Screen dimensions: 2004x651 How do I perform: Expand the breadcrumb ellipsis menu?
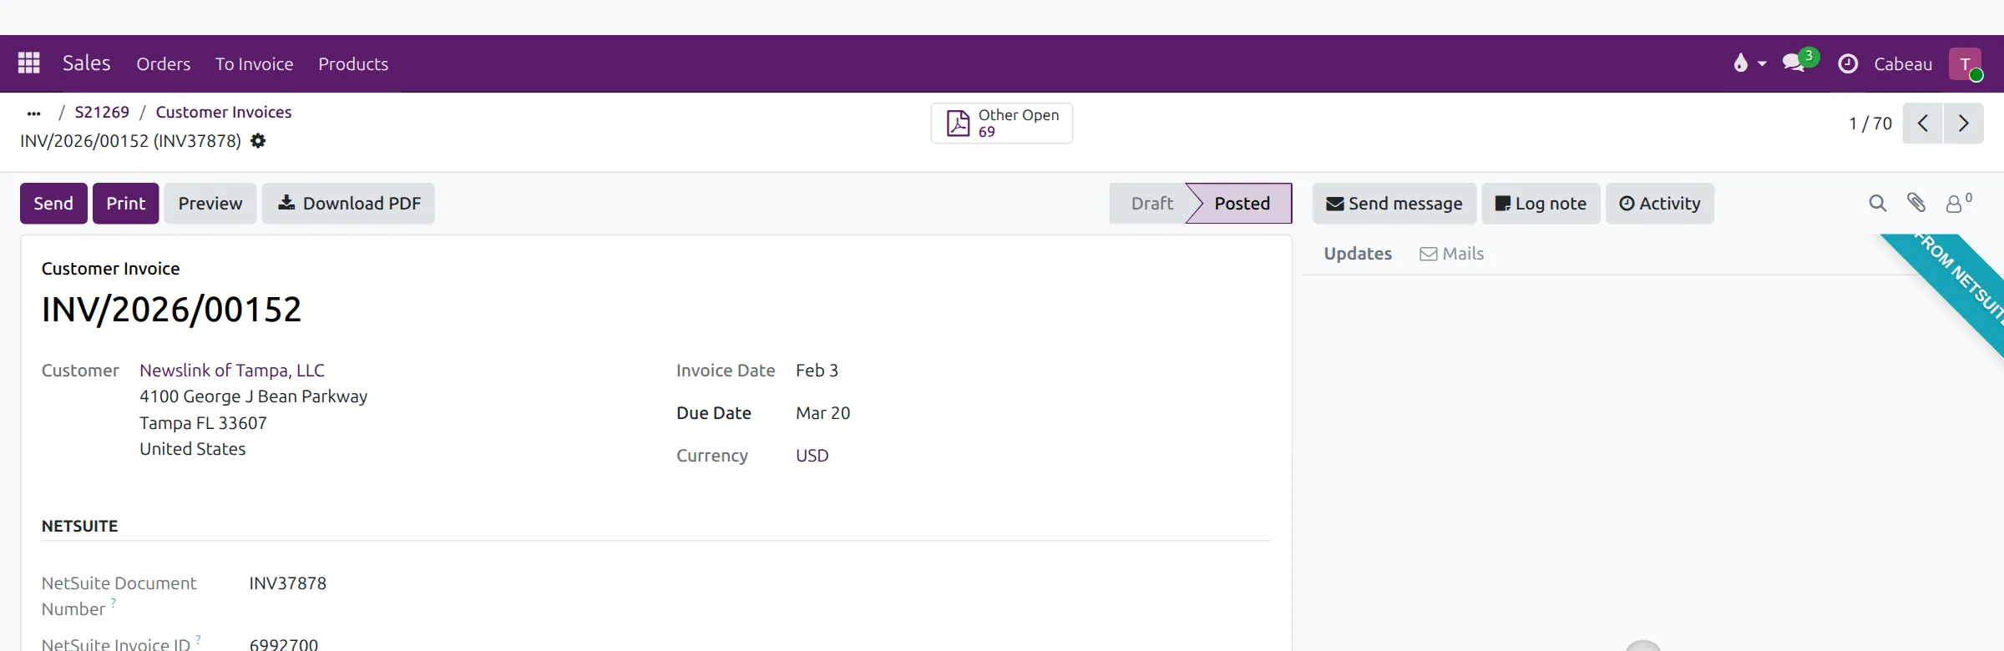[33, 113]
